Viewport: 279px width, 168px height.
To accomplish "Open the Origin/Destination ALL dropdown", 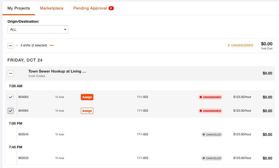I will (x=38, y=29).
